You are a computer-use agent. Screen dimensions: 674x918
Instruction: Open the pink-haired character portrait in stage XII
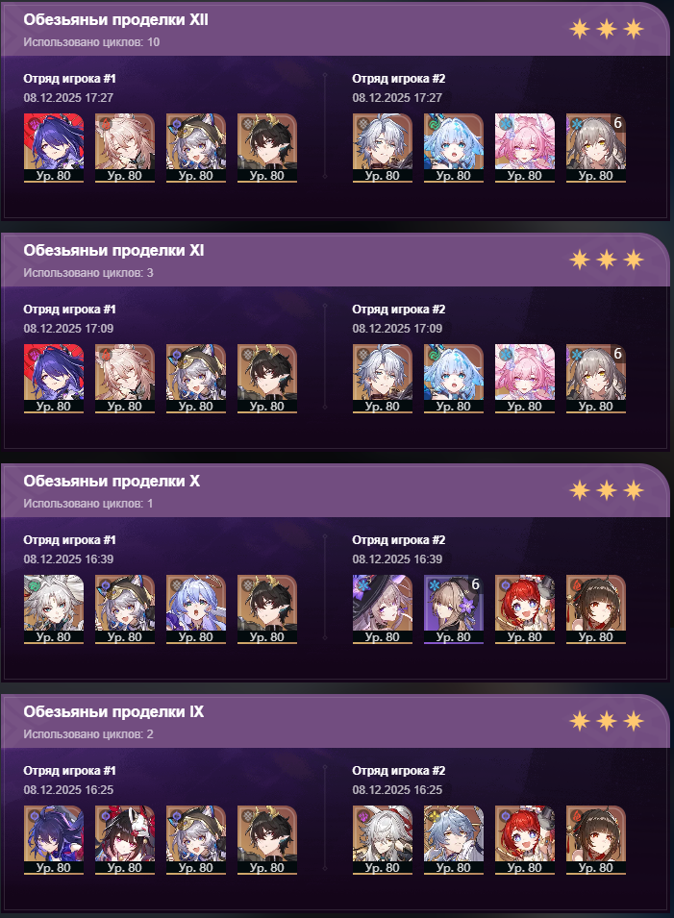pyautogui.click(x=525, y=147)
